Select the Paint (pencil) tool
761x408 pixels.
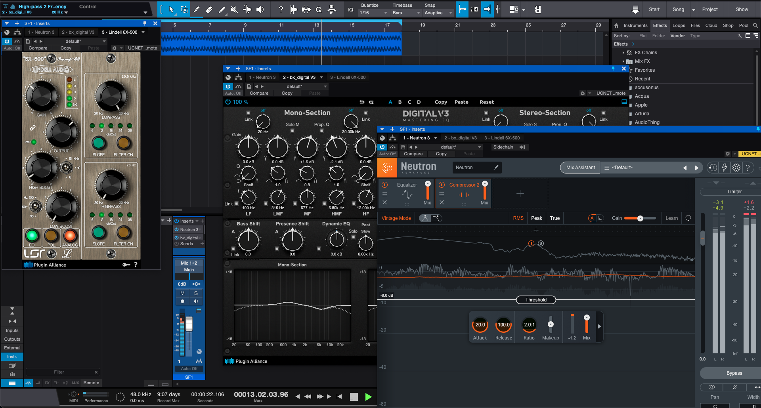point(222,10)
